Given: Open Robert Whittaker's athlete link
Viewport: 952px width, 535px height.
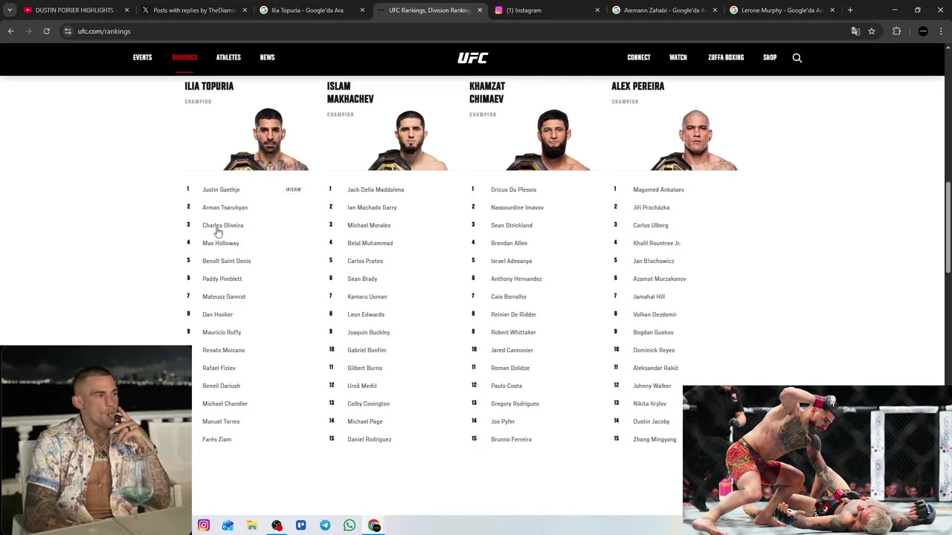Looking at the screenshot, I should pos(513,332).
